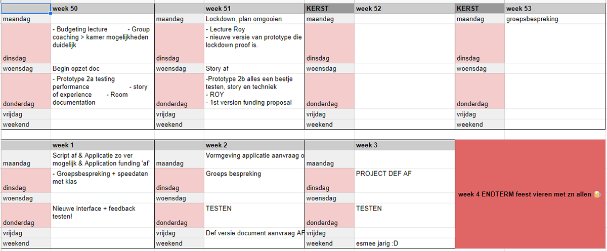Click the Budgeting lecture cell in week 50

click(103, 44)
